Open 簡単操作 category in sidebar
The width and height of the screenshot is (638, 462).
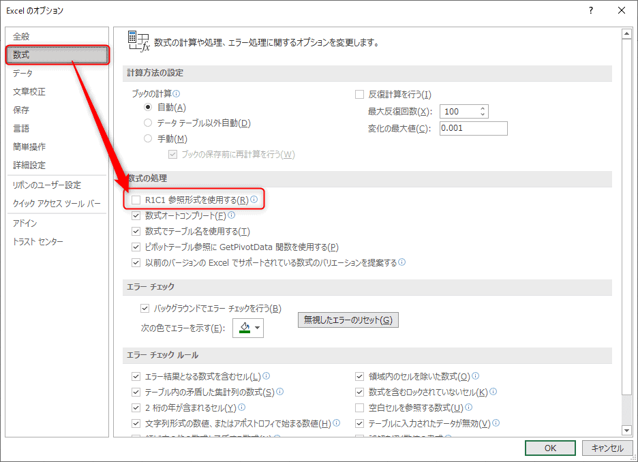click(57, 147)
